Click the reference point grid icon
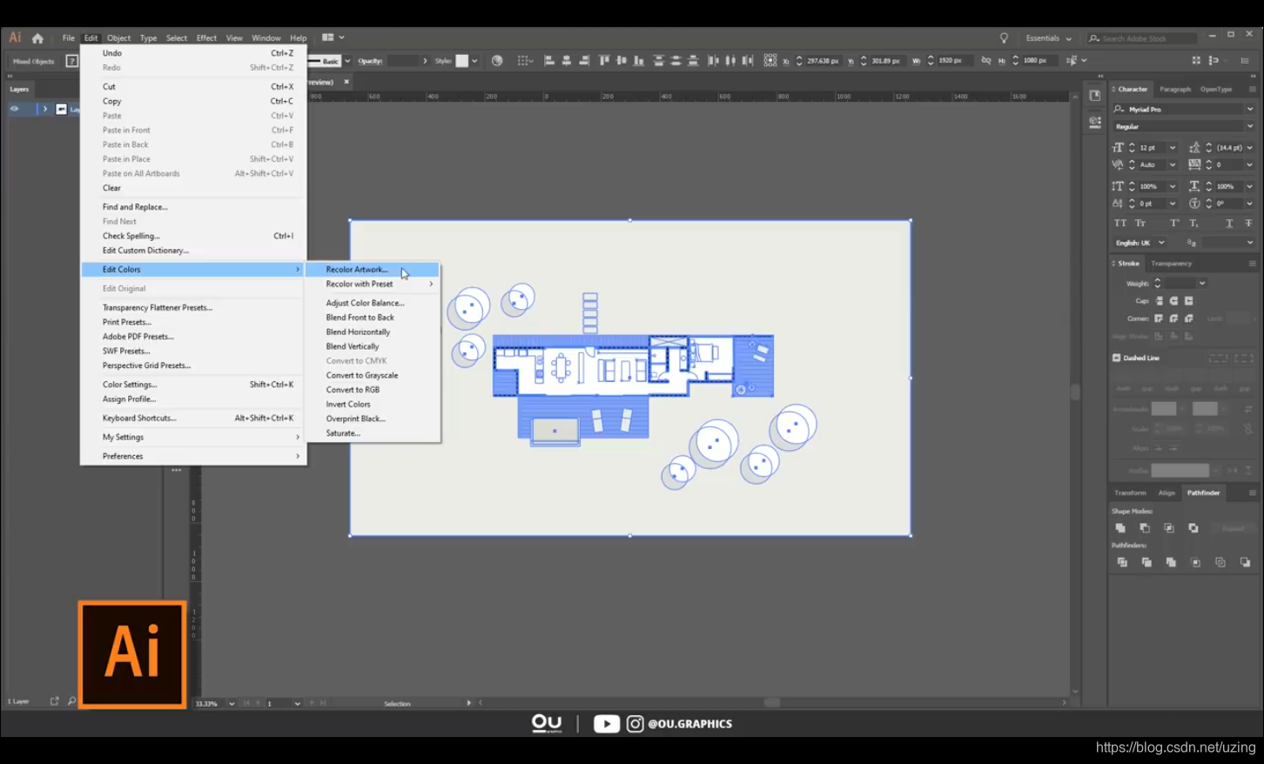This screenshot has width=1264, height=764. (x=770, y=61)
